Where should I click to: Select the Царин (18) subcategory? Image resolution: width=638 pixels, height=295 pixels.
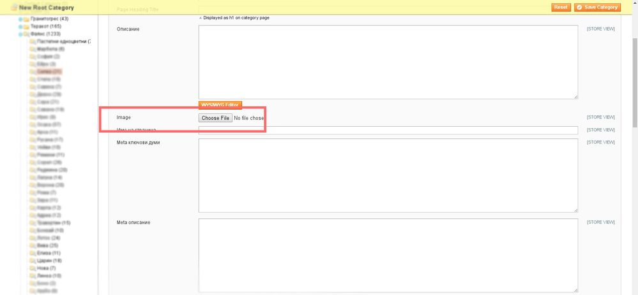49,261
